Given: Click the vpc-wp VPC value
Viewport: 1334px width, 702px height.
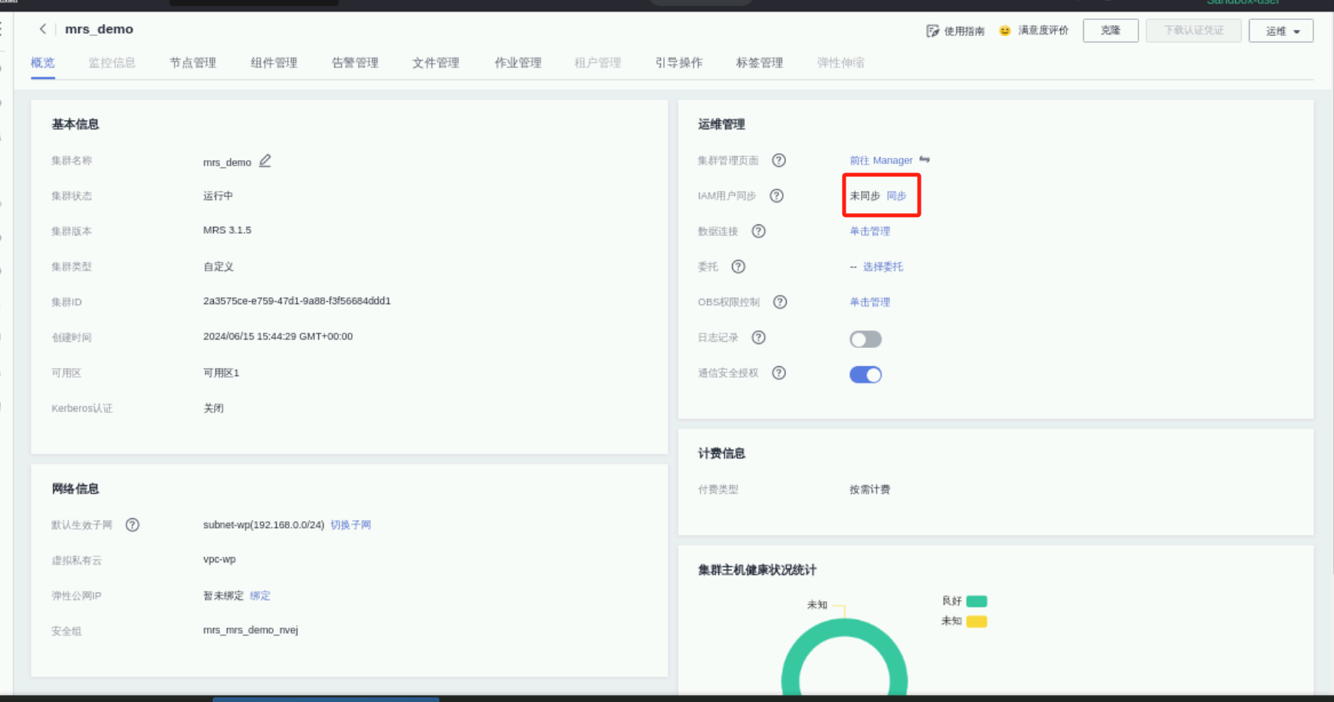Looking at the screenshot, I should [x=219, y=559].
